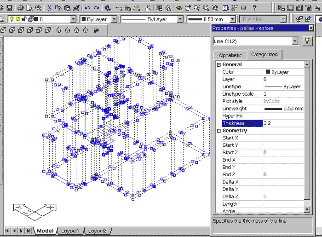Close the Properties panel

(311, 28)
